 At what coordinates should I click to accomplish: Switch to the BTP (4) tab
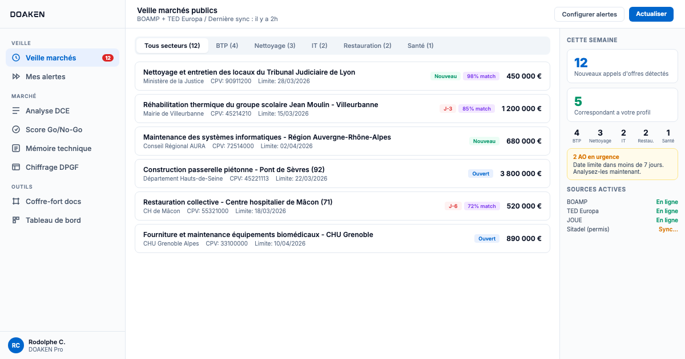[227, 45]
